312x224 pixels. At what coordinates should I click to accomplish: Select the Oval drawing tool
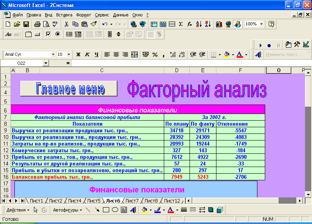click(115, 210)
